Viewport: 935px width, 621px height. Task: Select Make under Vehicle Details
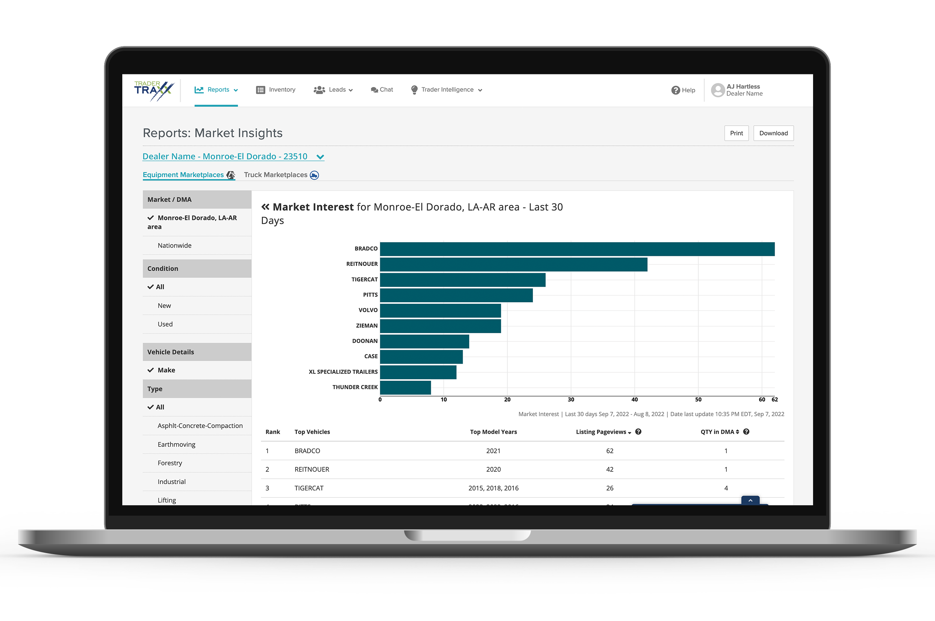pyautogui.click(x=197, y=370)
